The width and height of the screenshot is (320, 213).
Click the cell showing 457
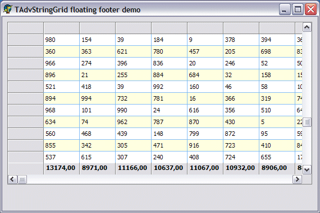pyautogui.click(x=205, y=51)
